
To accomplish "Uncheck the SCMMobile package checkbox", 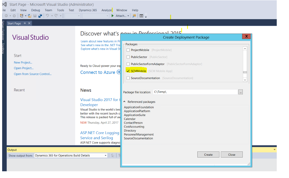I will pos(128,71).
